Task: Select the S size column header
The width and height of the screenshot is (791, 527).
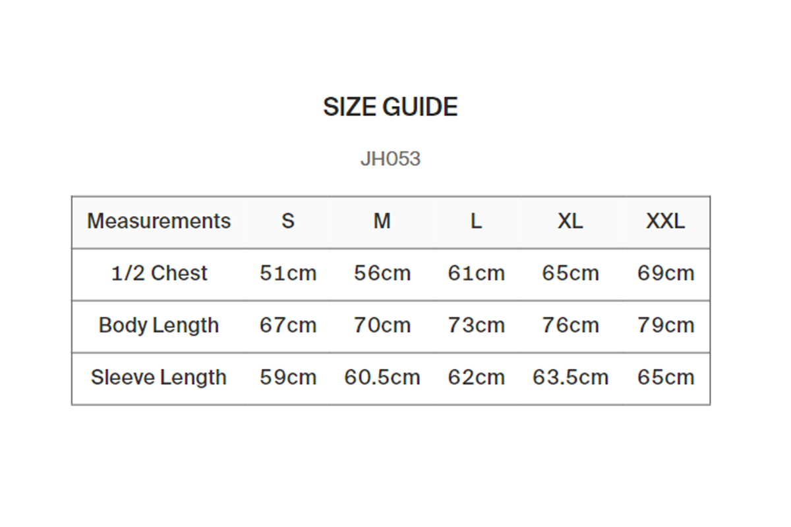Action: click(288, 221)
